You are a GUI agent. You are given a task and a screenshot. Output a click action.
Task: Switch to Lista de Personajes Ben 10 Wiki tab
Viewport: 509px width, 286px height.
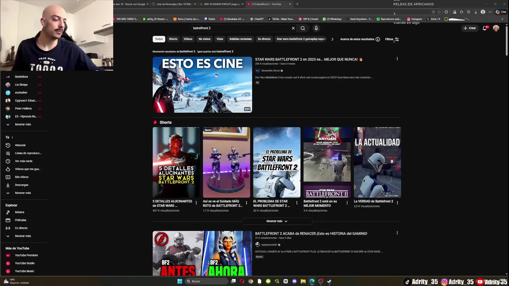173,4
